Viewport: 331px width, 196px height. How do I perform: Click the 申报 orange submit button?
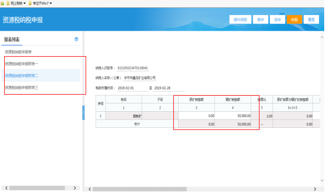tap(294, 20)
